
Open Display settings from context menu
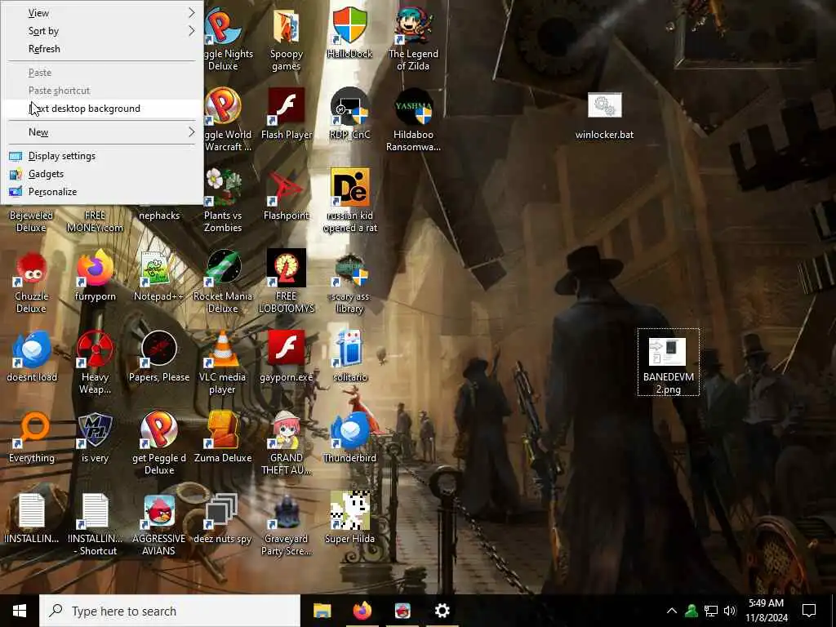point(102,156)
